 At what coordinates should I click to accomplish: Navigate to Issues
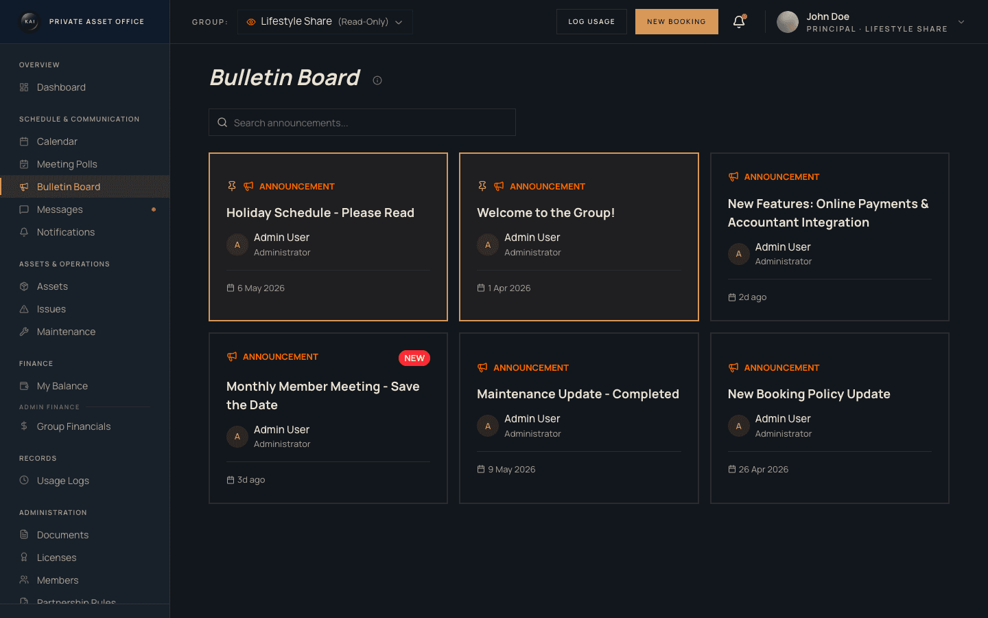(x=85, y=309)
